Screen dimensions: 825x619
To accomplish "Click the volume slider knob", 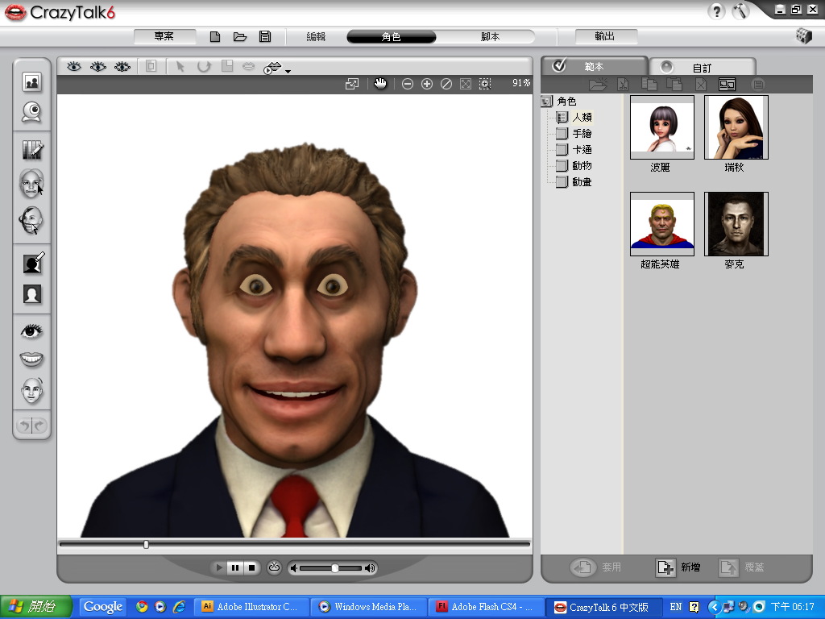I will [335, 568].
